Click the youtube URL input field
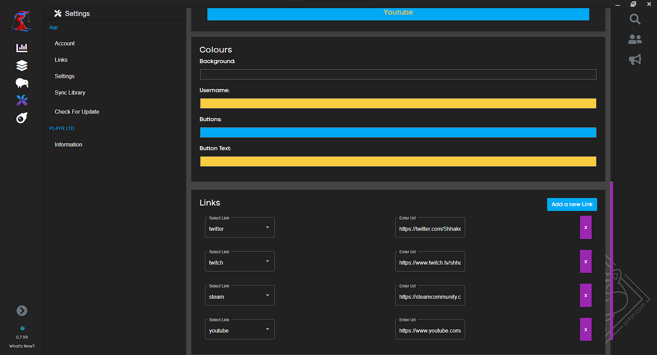 pos(430,329)
